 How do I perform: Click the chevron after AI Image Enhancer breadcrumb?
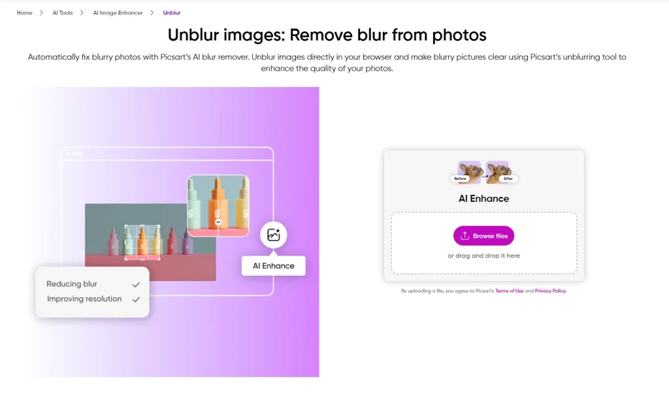pyautogui.click(x=152, y=13)
